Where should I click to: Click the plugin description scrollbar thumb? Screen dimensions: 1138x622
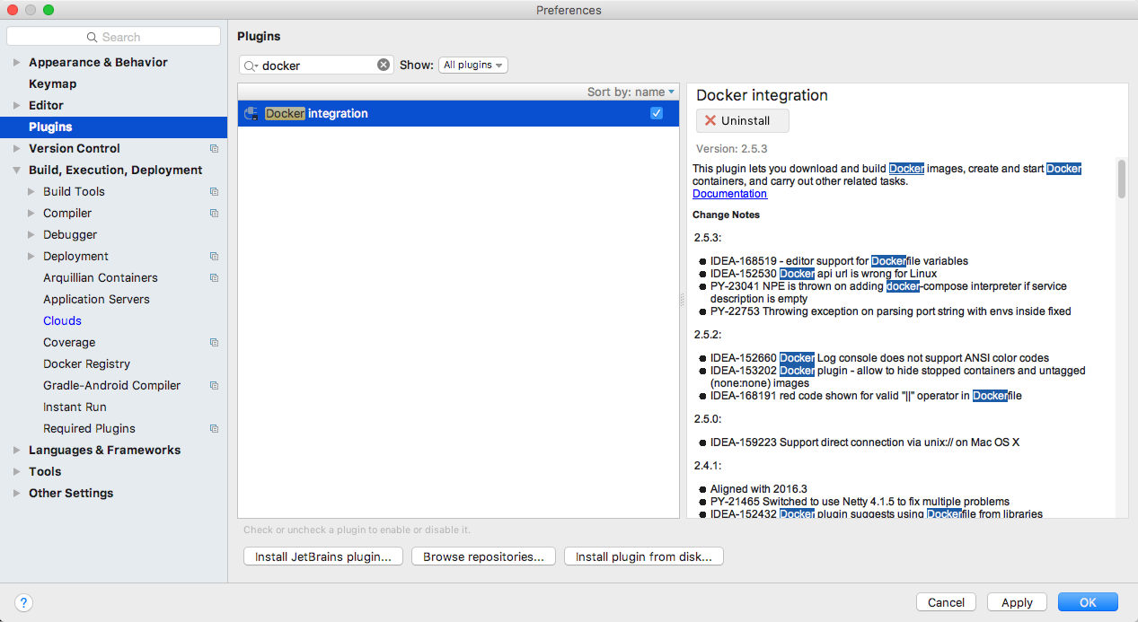coord(1121,178)
